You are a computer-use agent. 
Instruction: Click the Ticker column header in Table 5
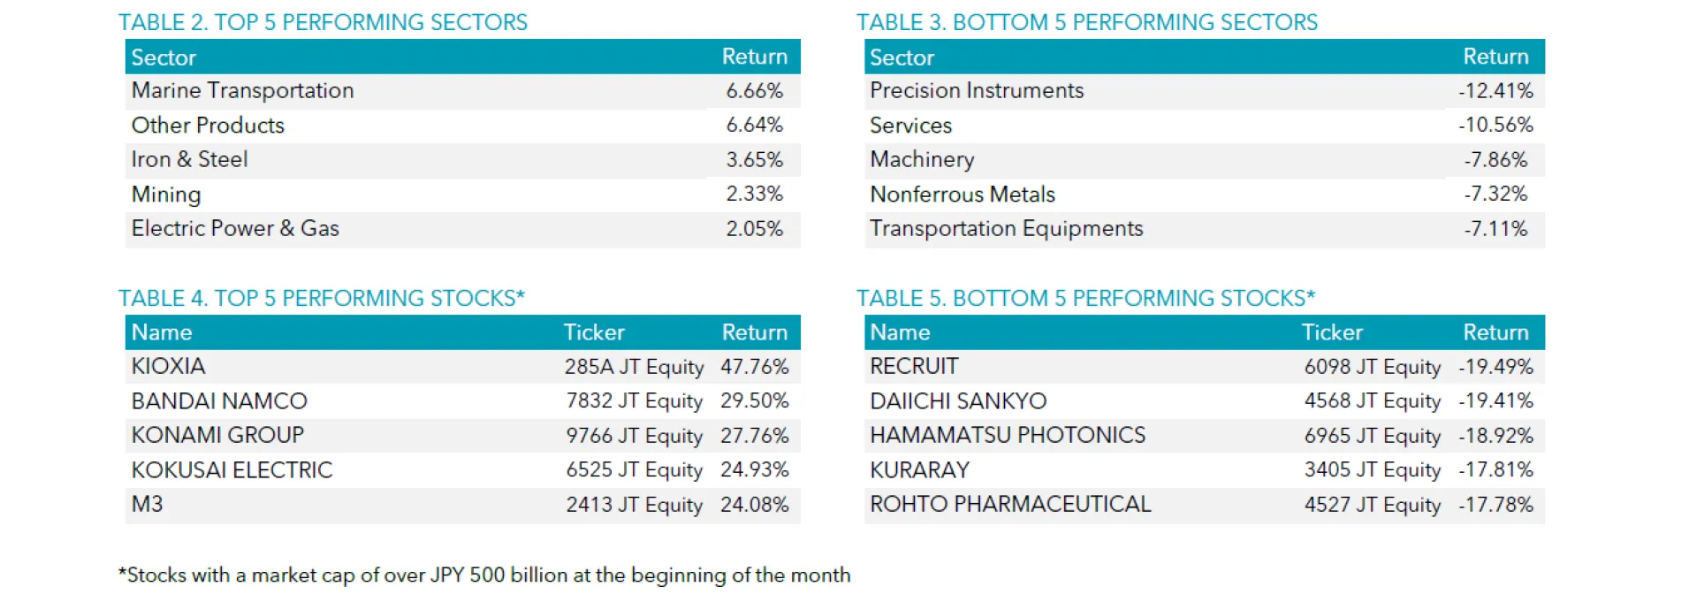tap(1331, 332)
